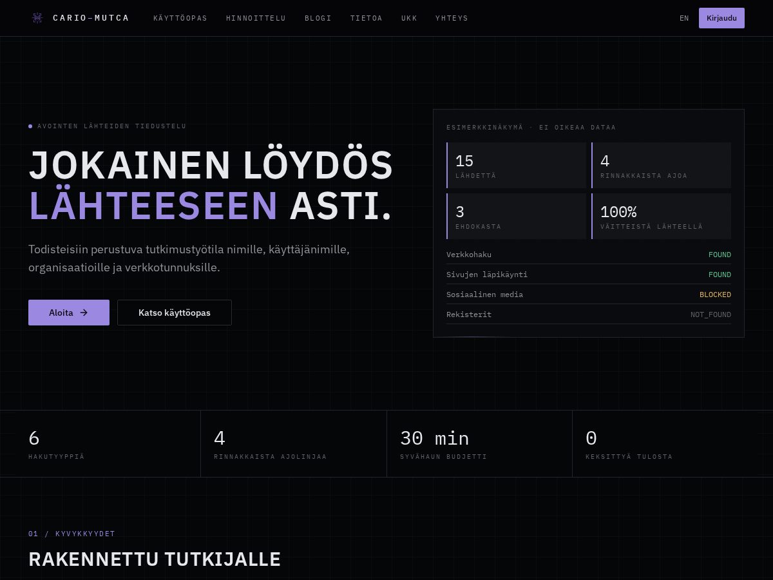Click the Avointen lähteiden tiedustelu tagline
773x580 pixels.
click(x=111, y=126)
